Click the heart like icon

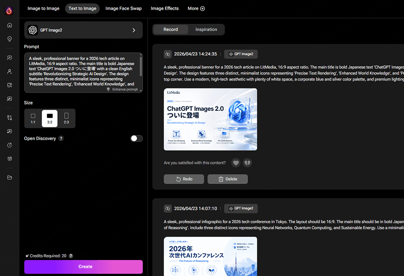(x=236, y=163)
